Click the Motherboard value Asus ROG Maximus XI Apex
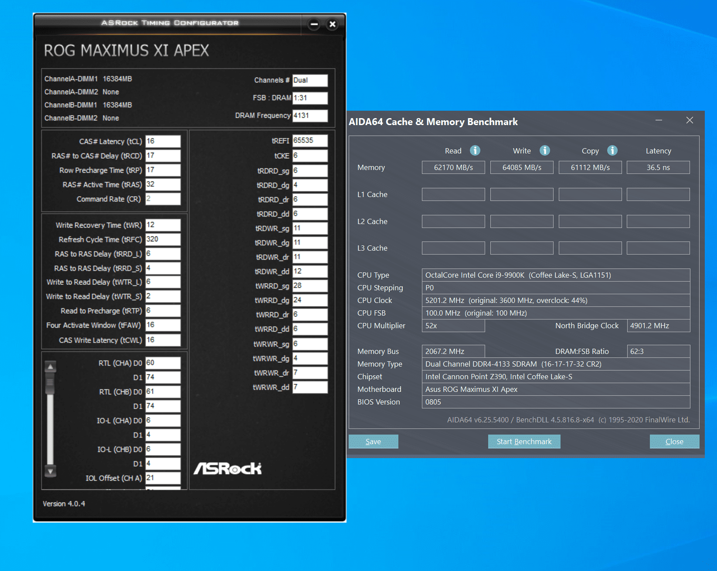 point(556,389)
